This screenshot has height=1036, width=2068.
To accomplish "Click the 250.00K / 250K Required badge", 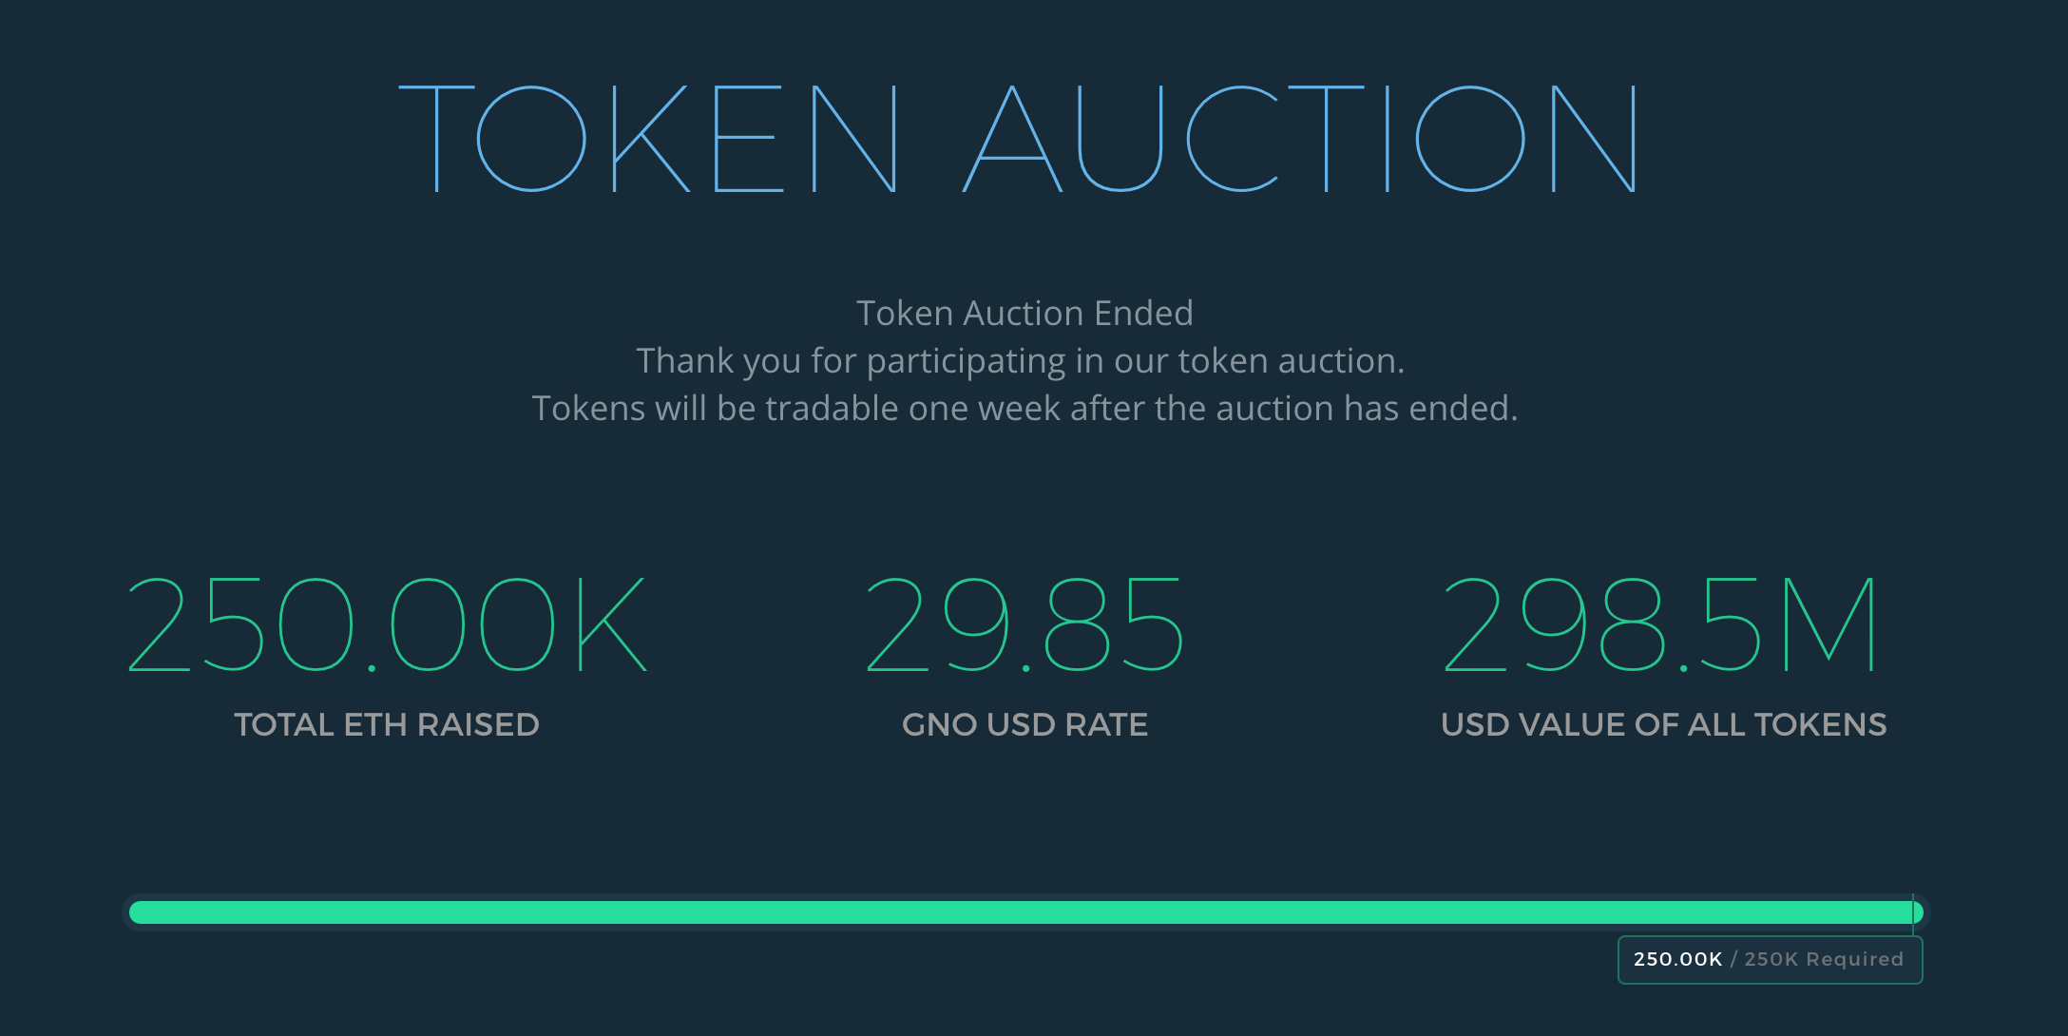I will (x=1770, y=960).
